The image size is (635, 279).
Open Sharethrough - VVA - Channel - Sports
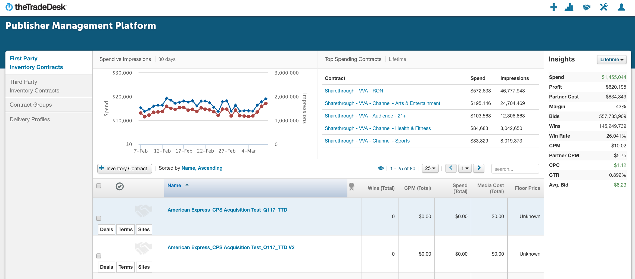[367, 141]
